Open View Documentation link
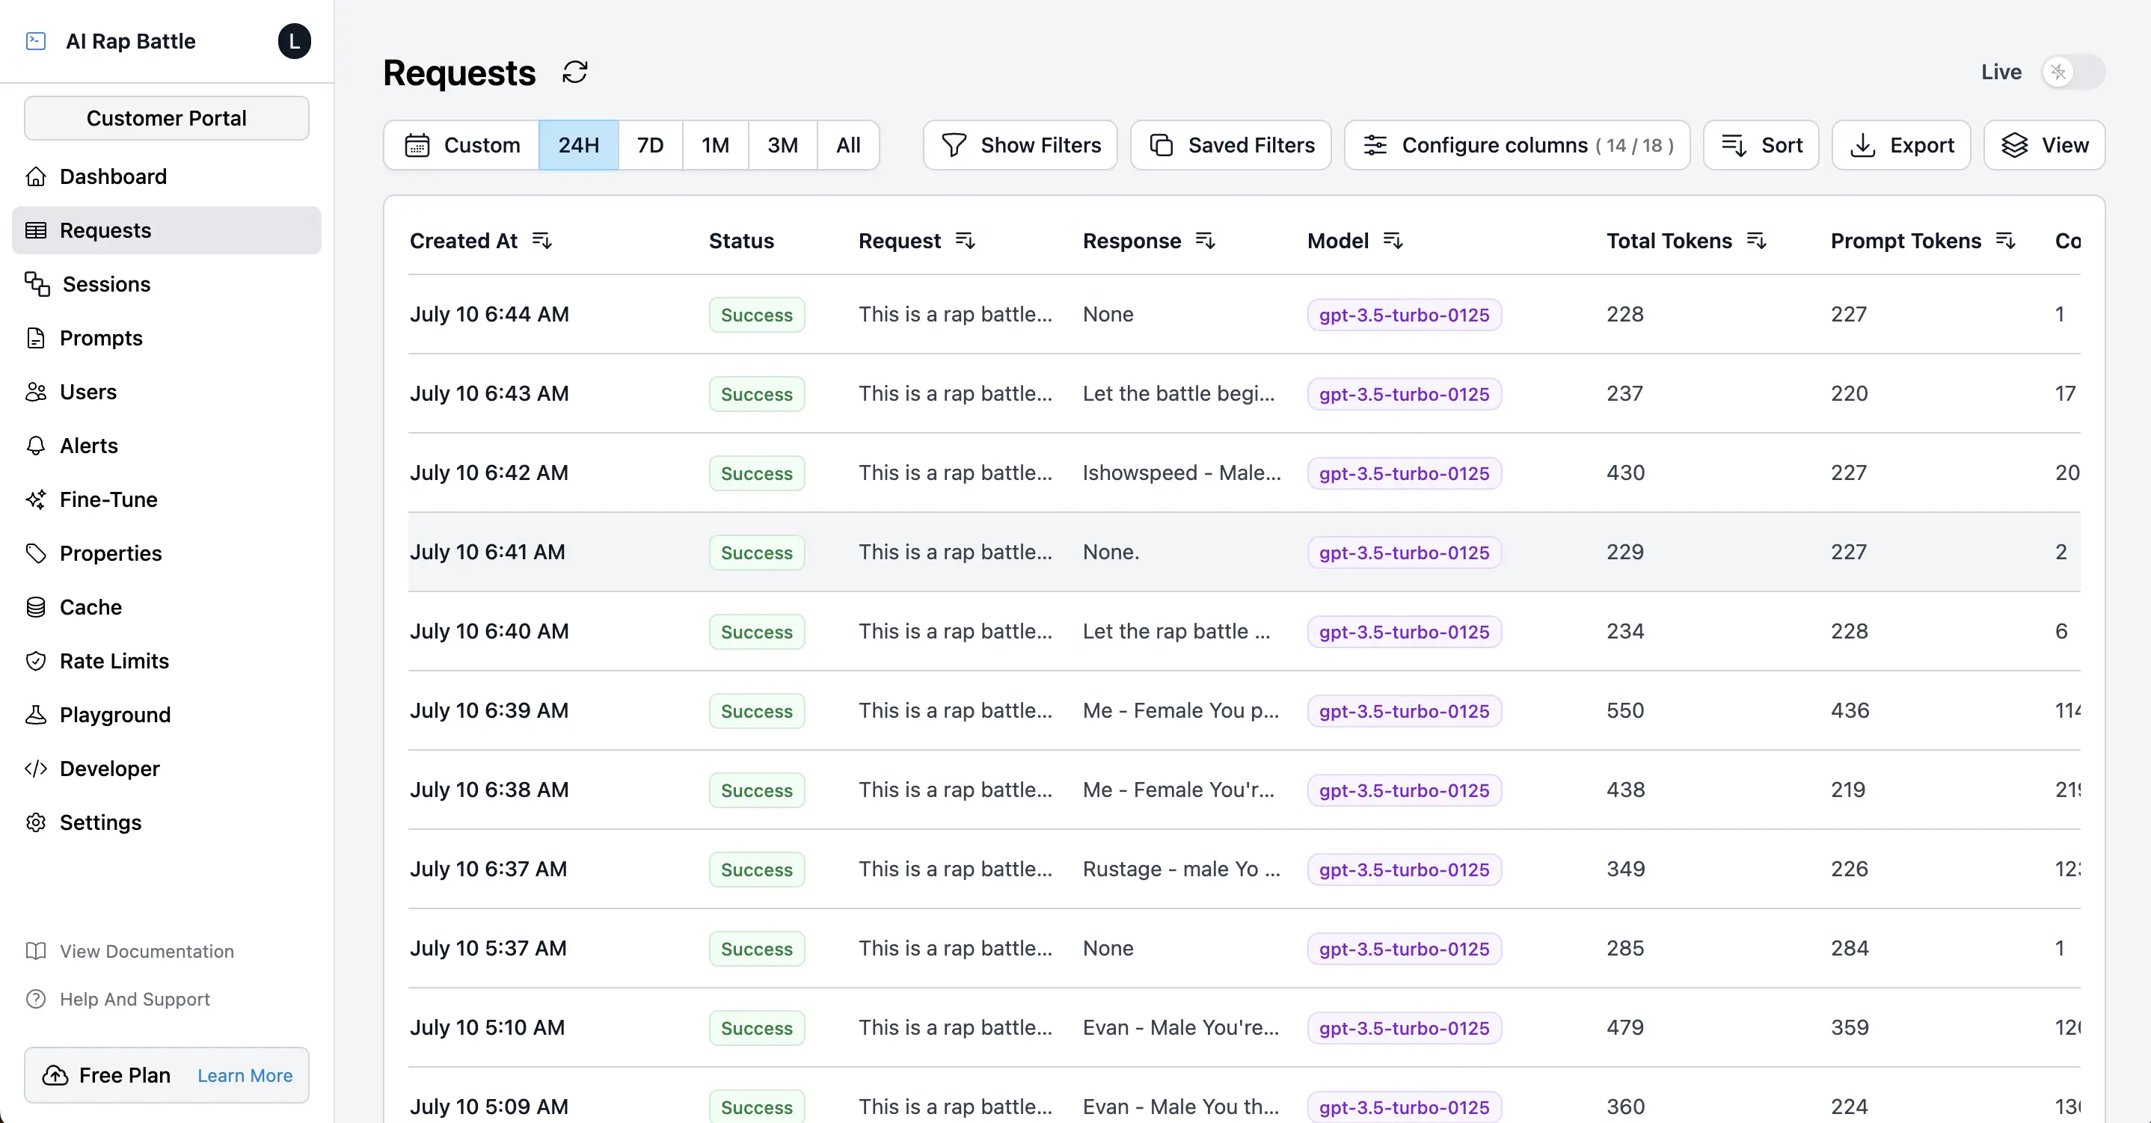This screenshot has height=1123, width=2151. 130,951
